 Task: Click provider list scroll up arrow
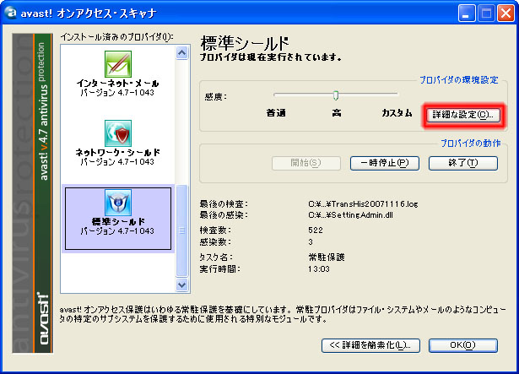click(x=182, y=52)
